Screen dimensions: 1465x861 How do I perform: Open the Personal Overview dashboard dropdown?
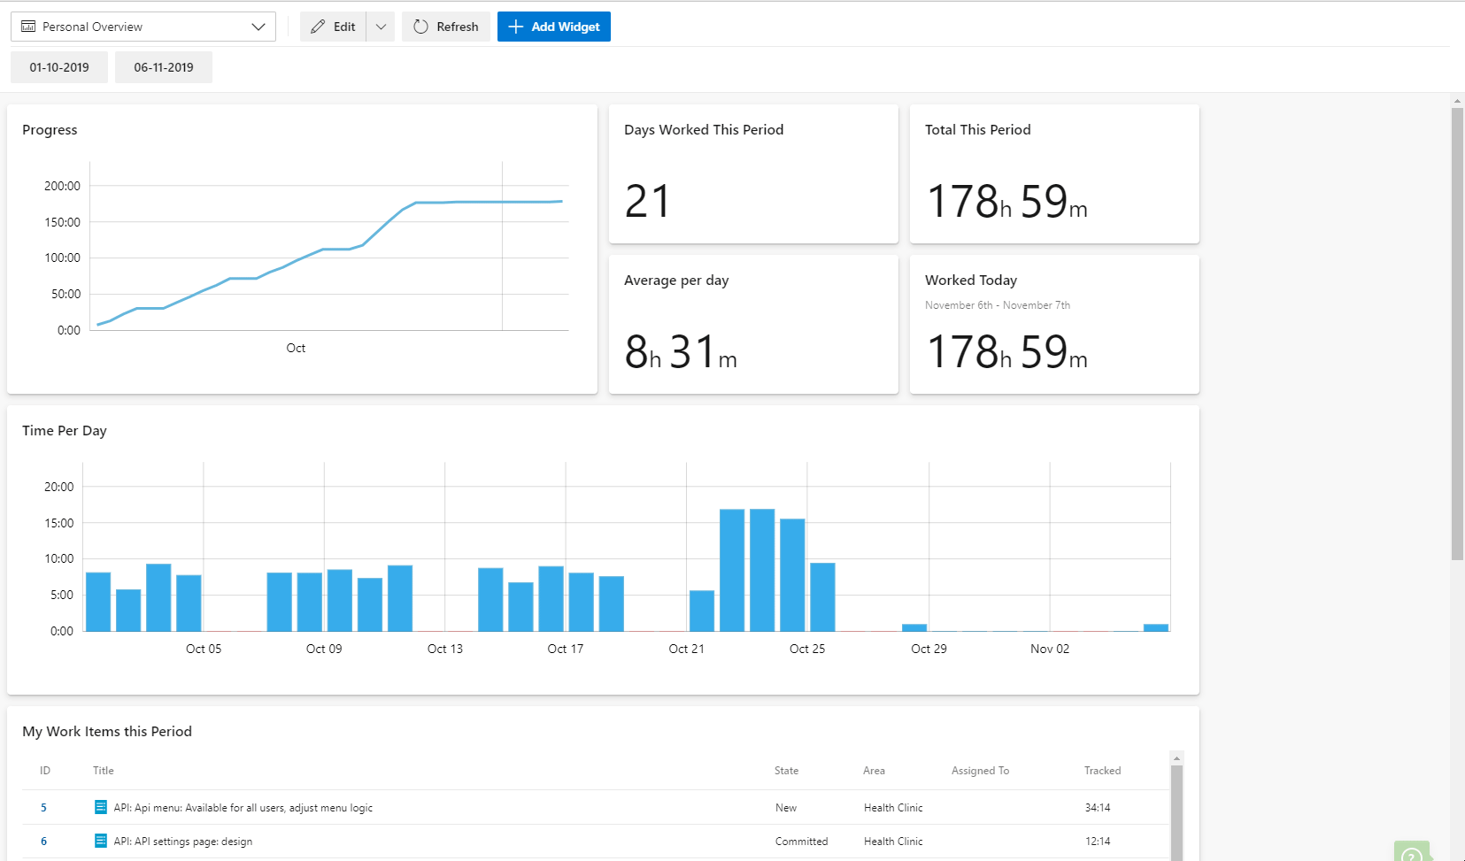[143, 27]
